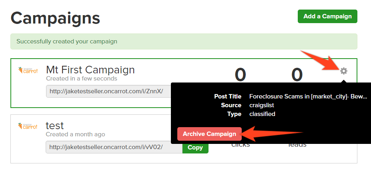Open the gear settings icon for Mt First Campaign
Viewport: 371px width, 169px height.
point(343,71)
